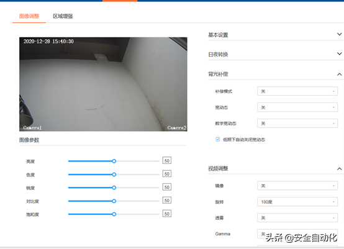Open the Gamma dropdown
Screen dimensions: 344x249
click(297, 234)
